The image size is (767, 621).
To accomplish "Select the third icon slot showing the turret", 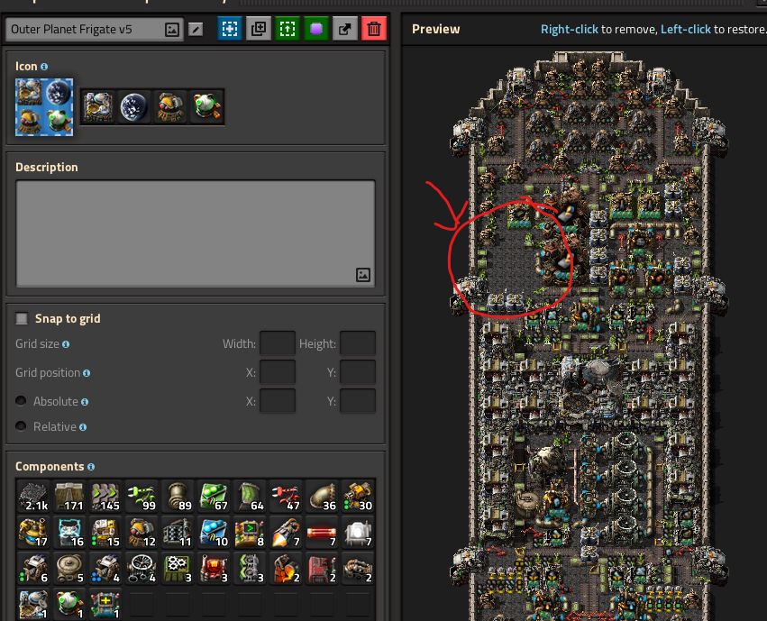I will (170, 107).
